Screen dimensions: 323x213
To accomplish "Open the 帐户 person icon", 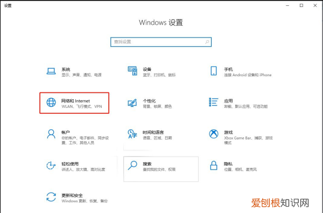I will [x=51, y=134].
